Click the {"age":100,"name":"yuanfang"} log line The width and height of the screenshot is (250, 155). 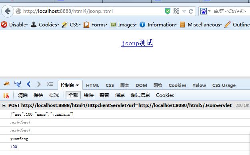click(42, 114)
